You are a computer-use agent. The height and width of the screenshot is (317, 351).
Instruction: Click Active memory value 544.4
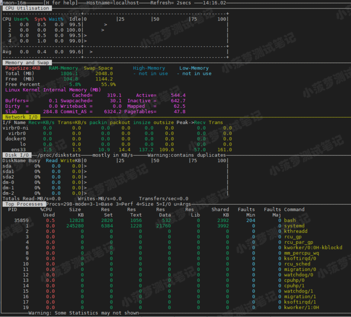coord(178,95)
